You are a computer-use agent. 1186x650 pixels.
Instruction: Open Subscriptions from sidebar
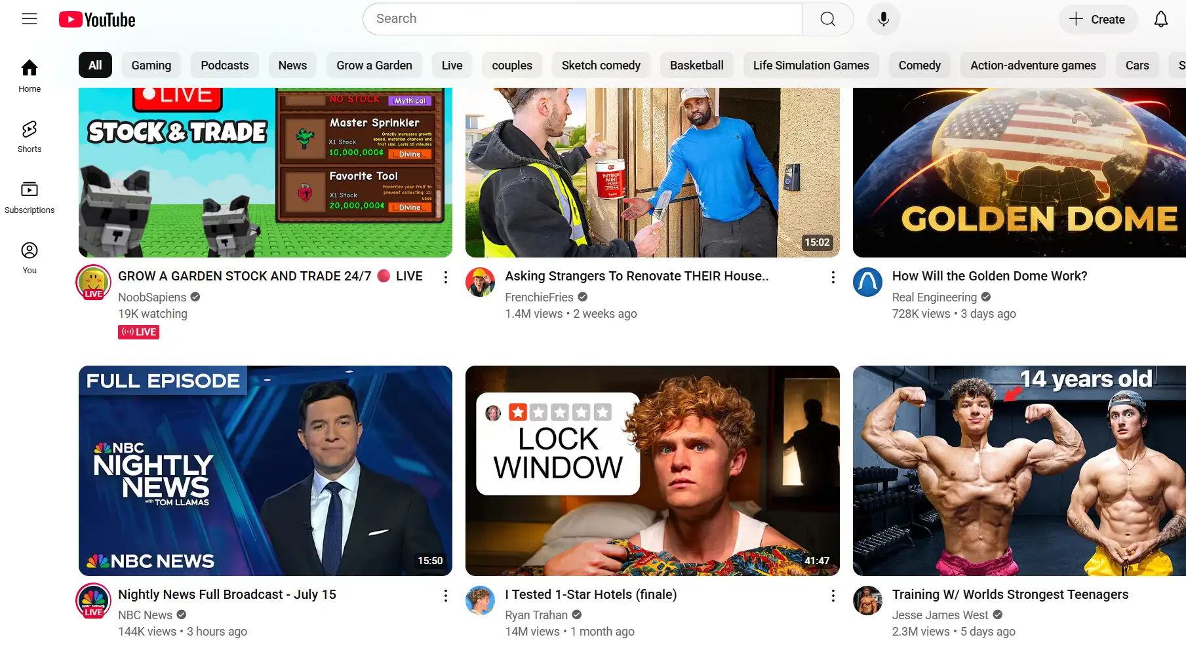30,197
